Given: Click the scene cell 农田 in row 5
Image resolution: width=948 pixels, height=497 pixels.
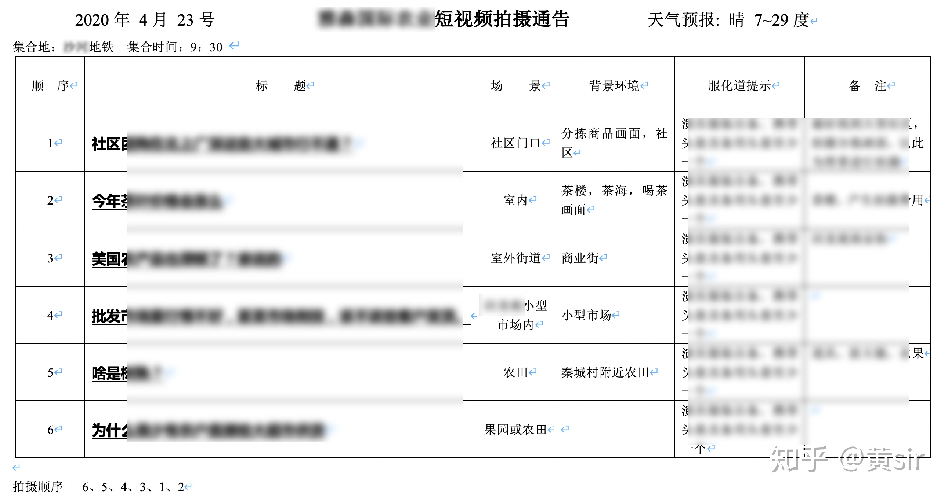Looking at the screenshot, I should tap(515, 372).
